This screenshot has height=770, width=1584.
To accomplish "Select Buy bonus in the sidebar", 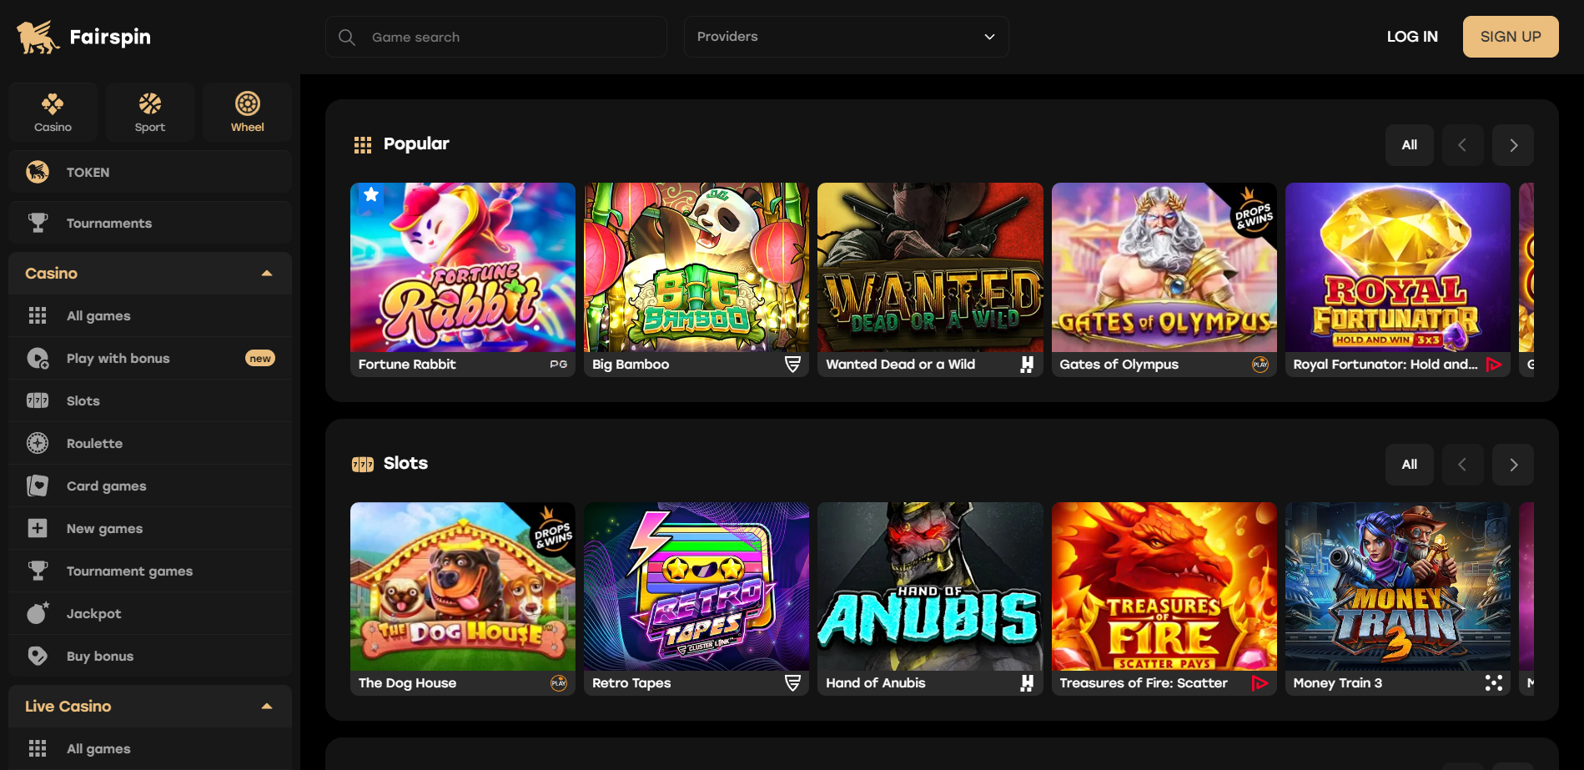I will pyautogui.click(x=150, y=656).
